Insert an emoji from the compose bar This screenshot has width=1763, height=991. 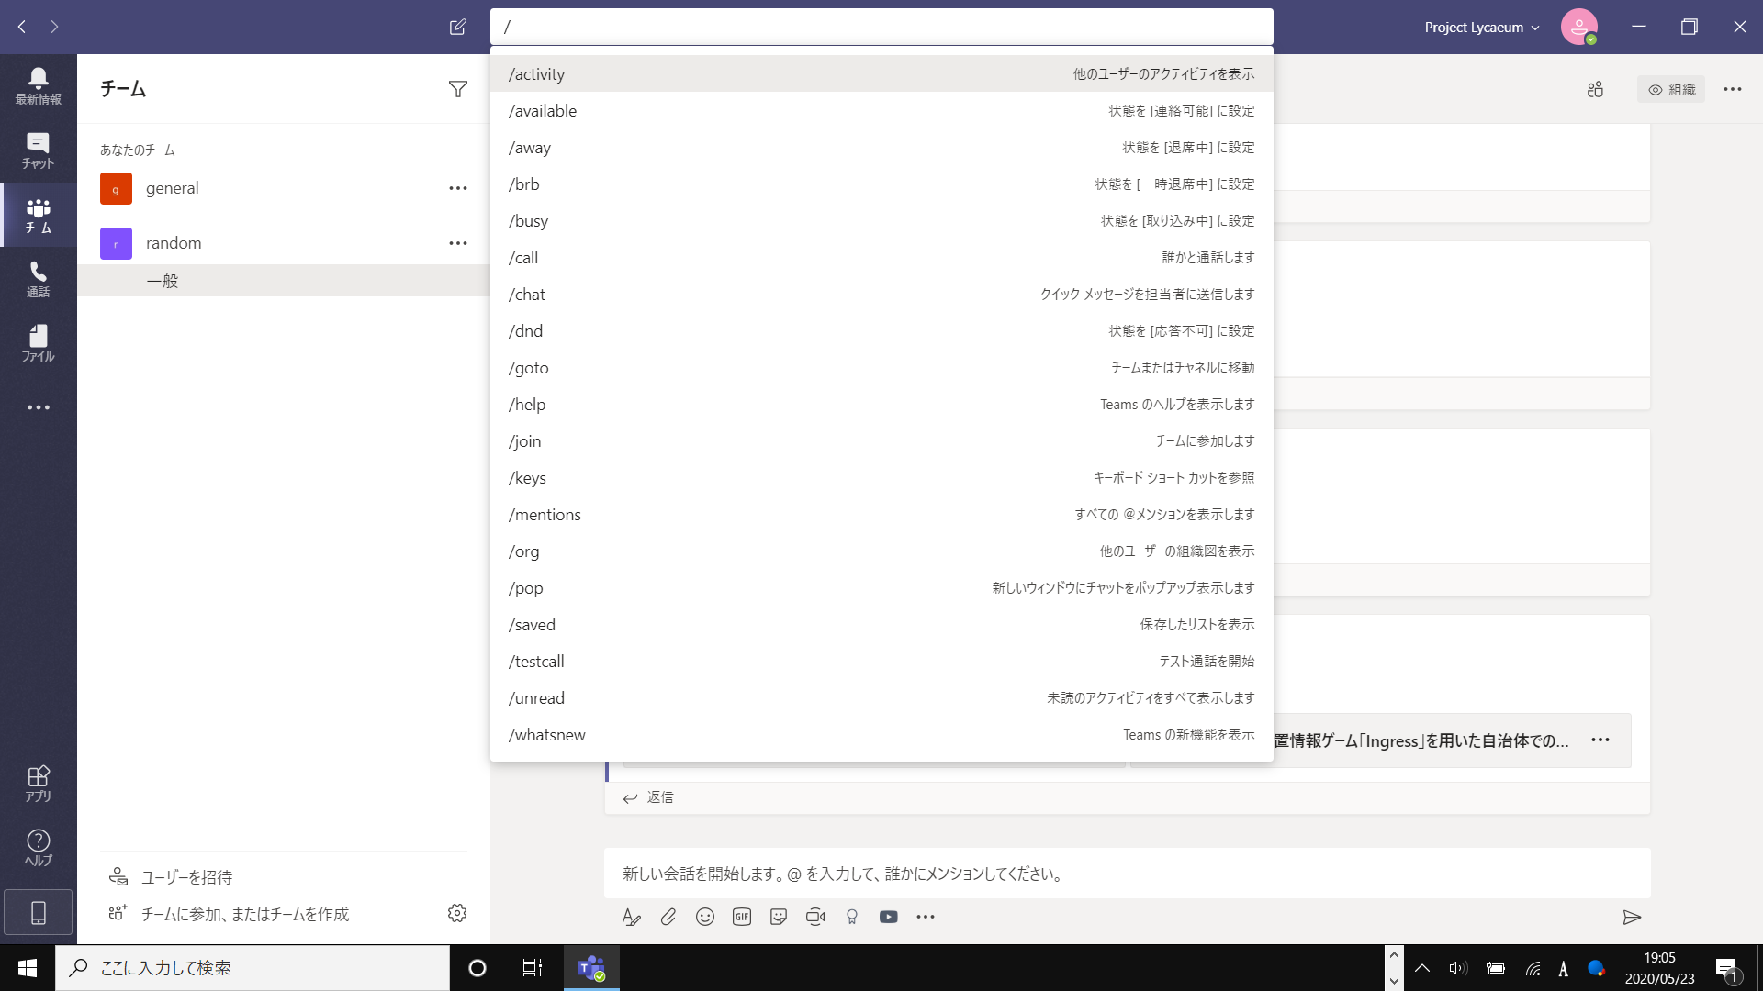tap(704, 916)
